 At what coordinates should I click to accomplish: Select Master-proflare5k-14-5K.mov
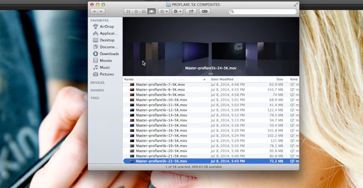click(211, 120)
